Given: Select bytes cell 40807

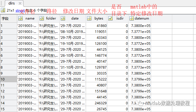Looking at the screenshot, I should pos(96,85).
